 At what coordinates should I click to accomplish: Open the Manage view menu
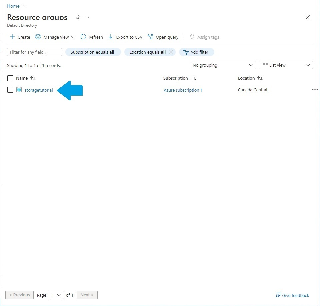[55, 37]
